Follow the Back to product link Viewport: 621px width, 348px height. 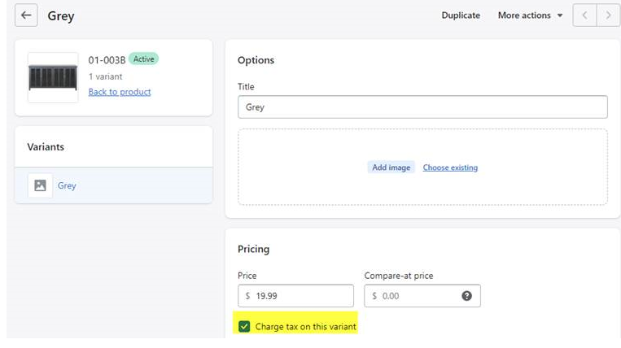120,92
